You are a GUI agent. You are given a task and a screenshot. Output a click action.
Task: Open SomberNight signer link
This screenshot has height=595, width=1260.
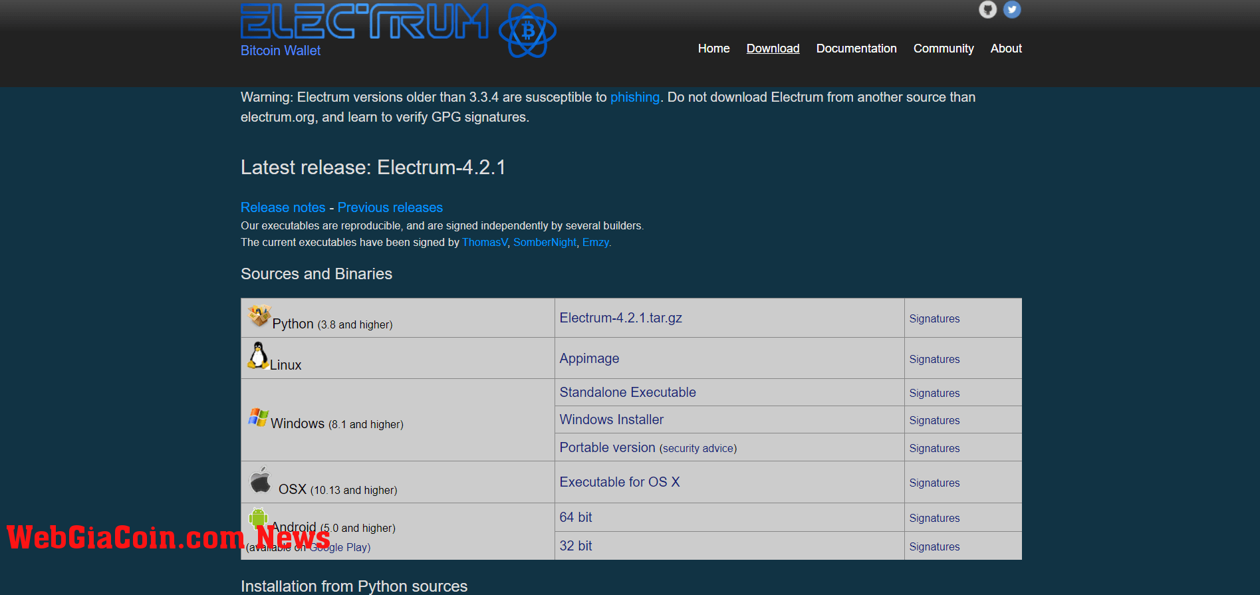(x=545, y=242)
